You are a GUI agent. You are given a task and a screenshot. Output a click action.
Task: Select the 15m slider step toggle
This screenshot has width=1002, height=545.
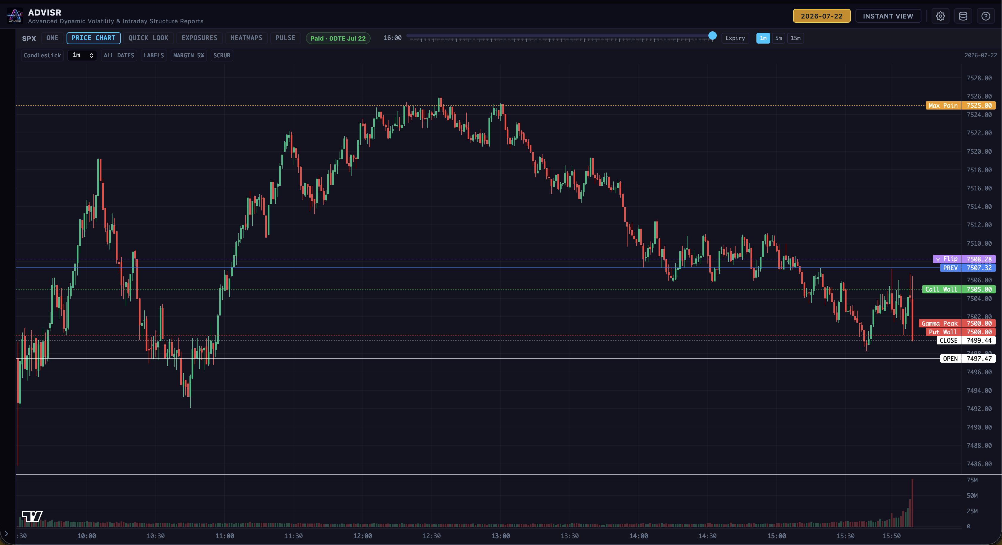click(796, 38)
